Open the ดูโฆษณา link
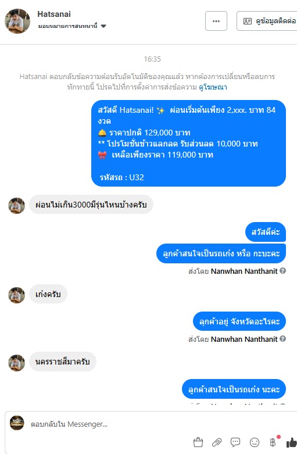297x454 pixels. 213,87
